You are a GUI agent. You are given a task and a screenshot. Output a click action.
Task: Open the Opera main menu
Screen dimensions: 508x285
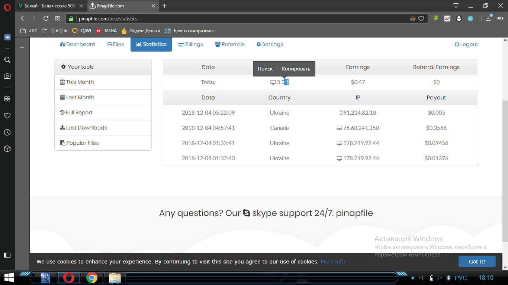(x=7, y=6)
